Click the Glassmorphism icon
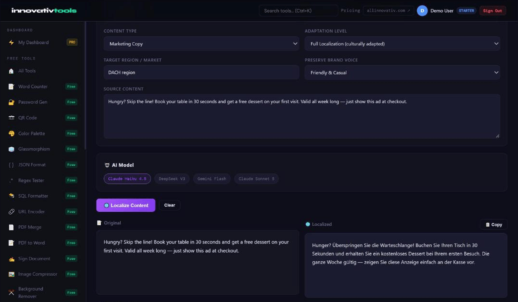The width and height of the screenshot is (518, 302). [x=12, y=149]
